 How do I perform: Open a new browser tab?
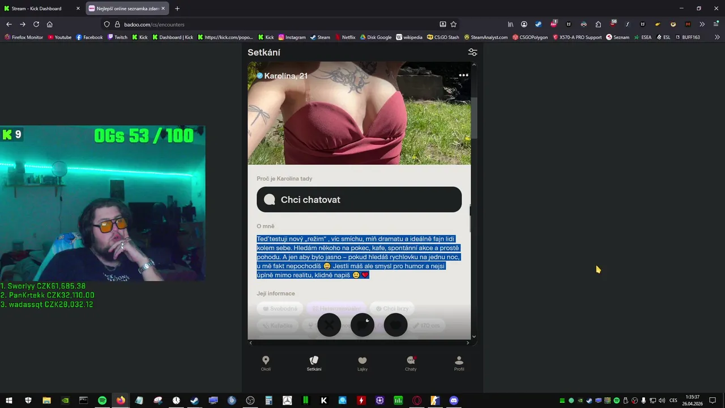click(177, 8)
